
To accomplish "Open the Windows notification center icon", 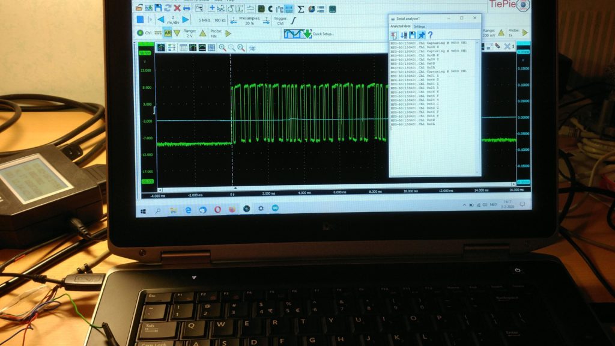I will (523, 204).
